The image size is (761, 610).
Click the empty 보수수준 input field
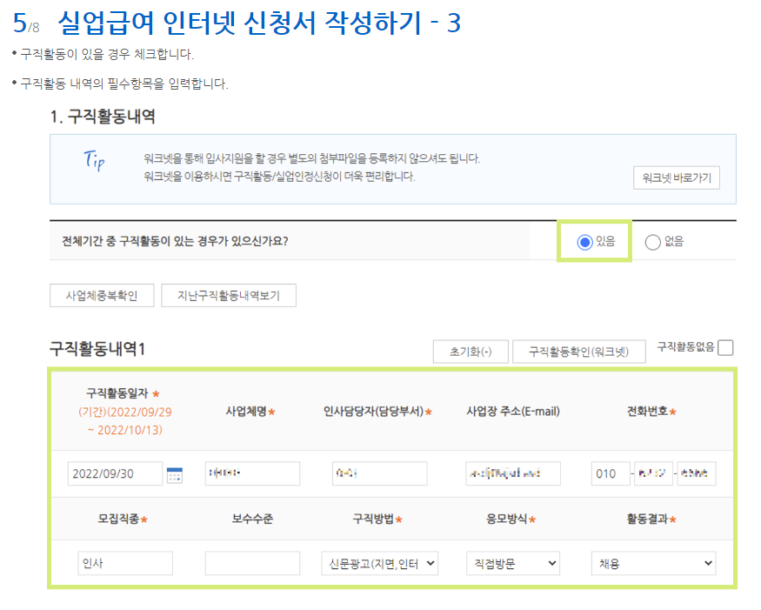pyautogui.click(x=252, y=563)
